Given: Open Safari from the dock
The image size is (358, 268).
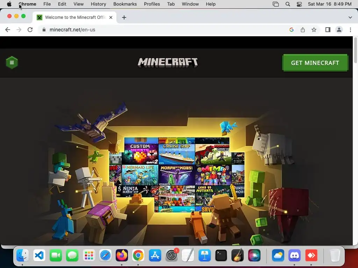Looking at the screenshot, I should coord(105,255).
